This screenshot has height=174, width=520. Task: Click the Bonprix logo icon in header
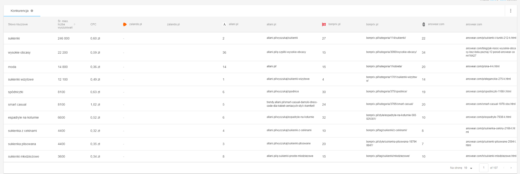coord(324,24)
